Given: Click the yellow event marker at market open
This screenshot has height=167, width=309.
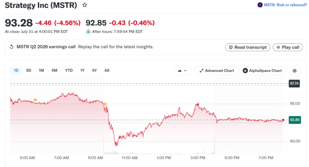Looking at the screenshot, I should (x=105, y=104).
